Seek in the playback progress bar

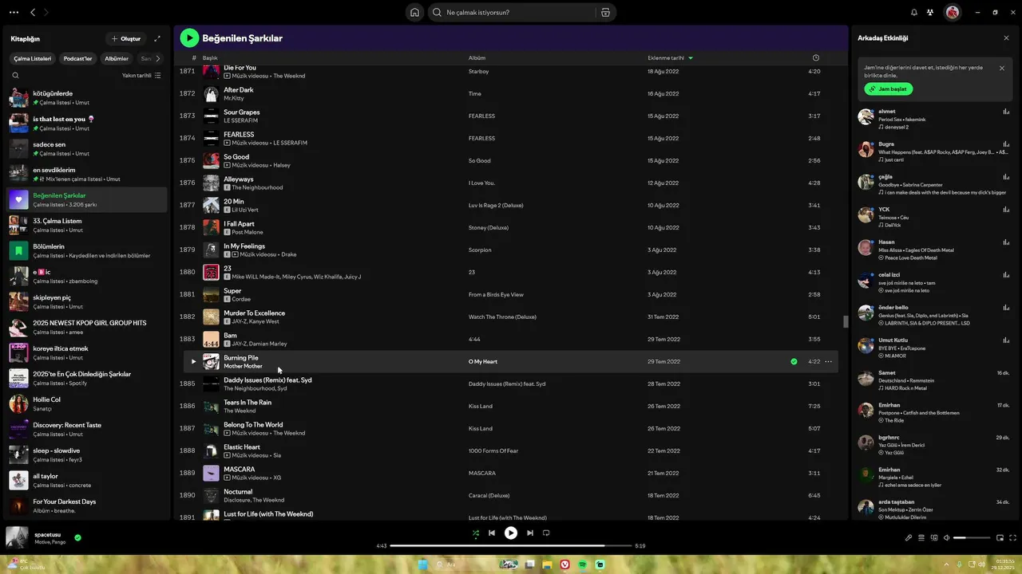point(511,546)
